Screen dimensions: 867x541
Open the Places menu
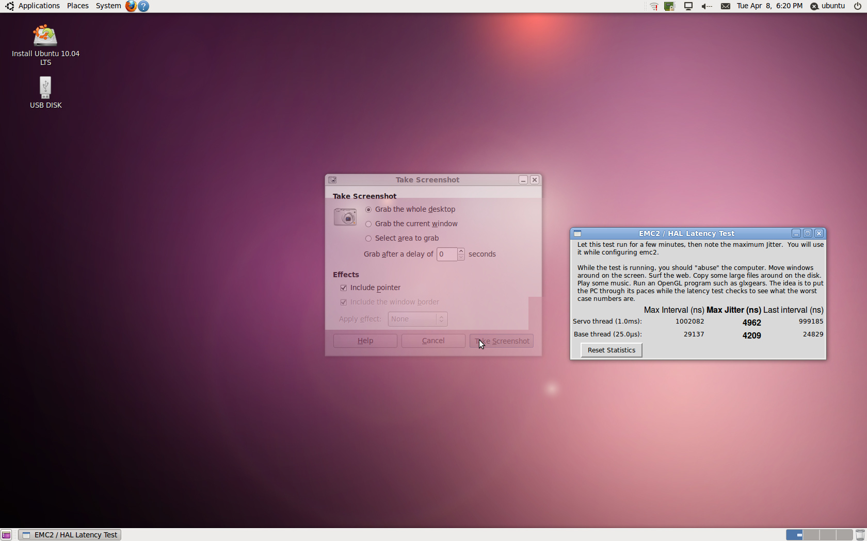tap(77, 6)
